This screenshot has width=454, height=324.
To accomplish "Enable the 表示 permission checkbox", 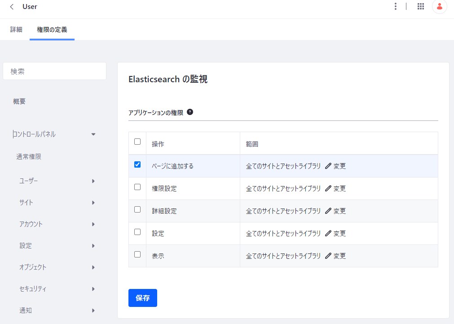I will 137,254.
